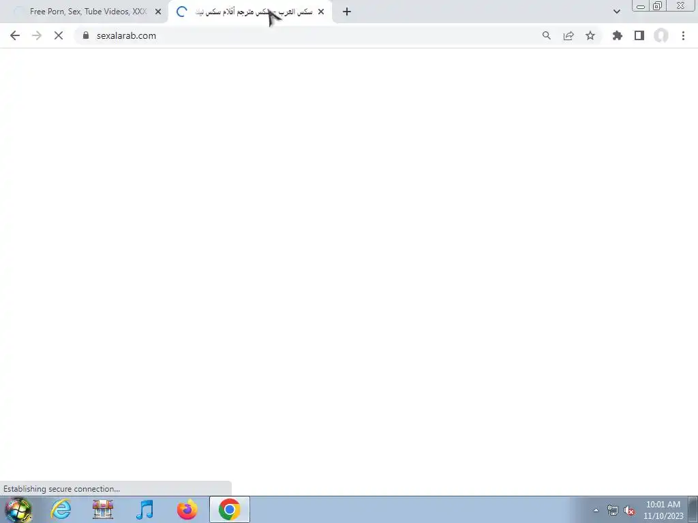Open the archive app on the taskbar
This screenshot has width=698, height=523.
pos(103,509)
